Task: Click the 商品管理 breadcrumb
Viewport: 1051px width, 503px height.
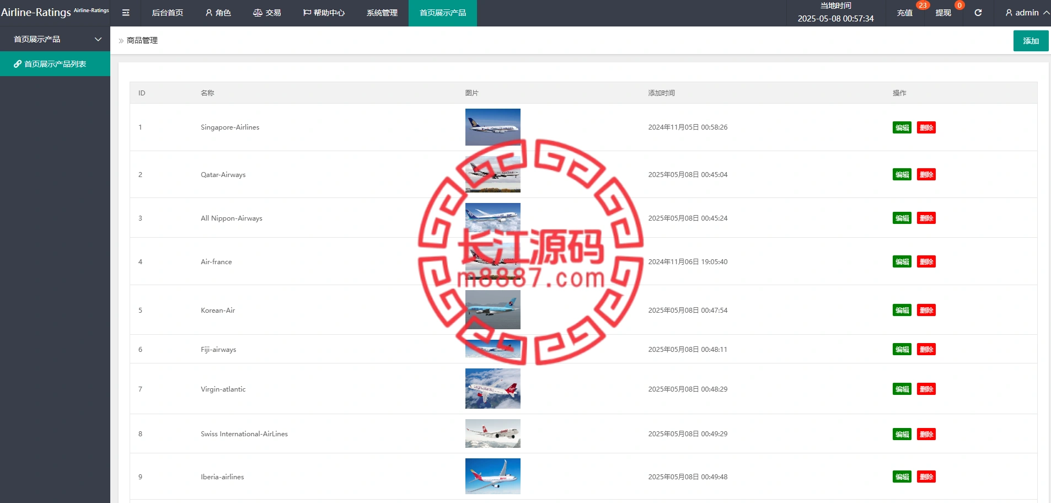Action: click(x=142, y=40)
